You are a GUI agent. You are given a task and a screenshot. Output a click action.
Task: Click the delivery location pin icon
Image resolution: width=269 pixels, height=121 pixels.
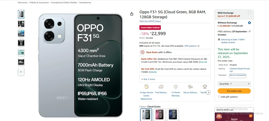click(219, 40)
